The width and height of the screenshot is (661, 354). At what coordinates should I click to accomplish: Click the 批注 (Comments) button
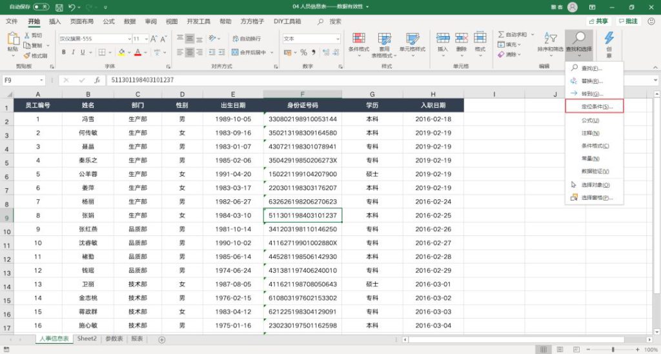pos(627,21)
